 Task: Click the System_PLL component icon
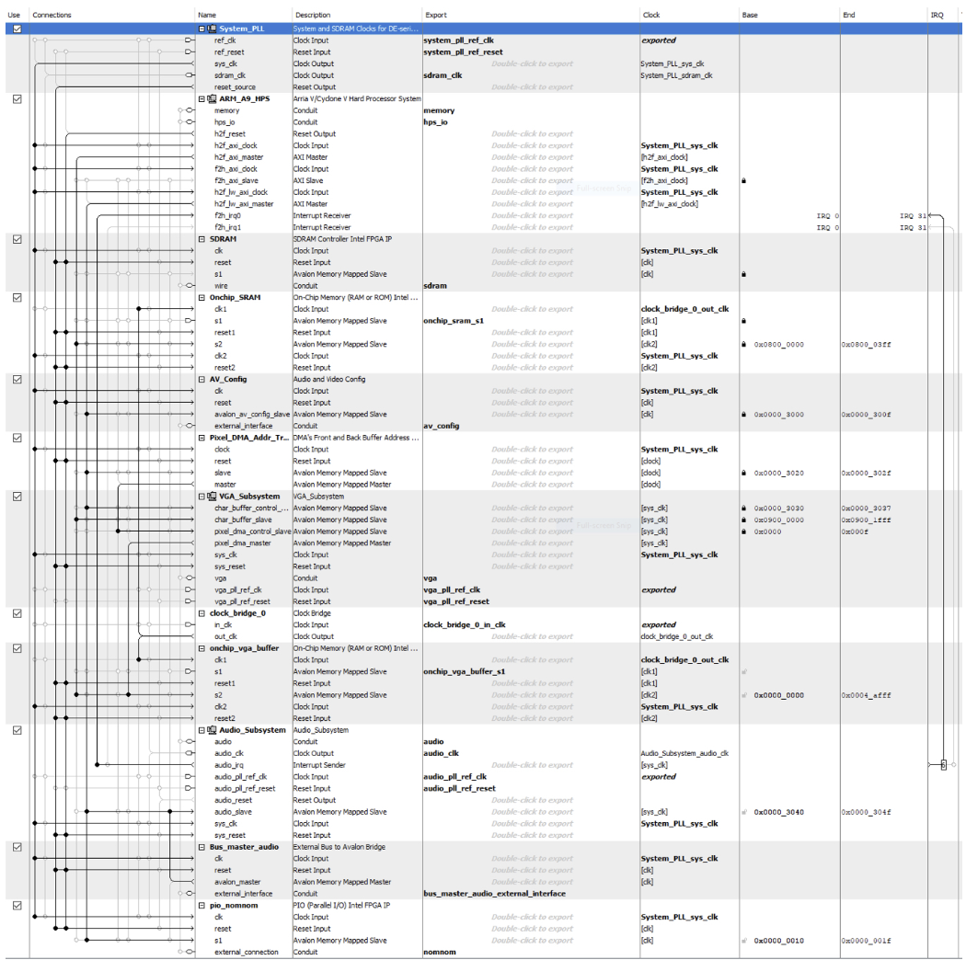(213, 29)
